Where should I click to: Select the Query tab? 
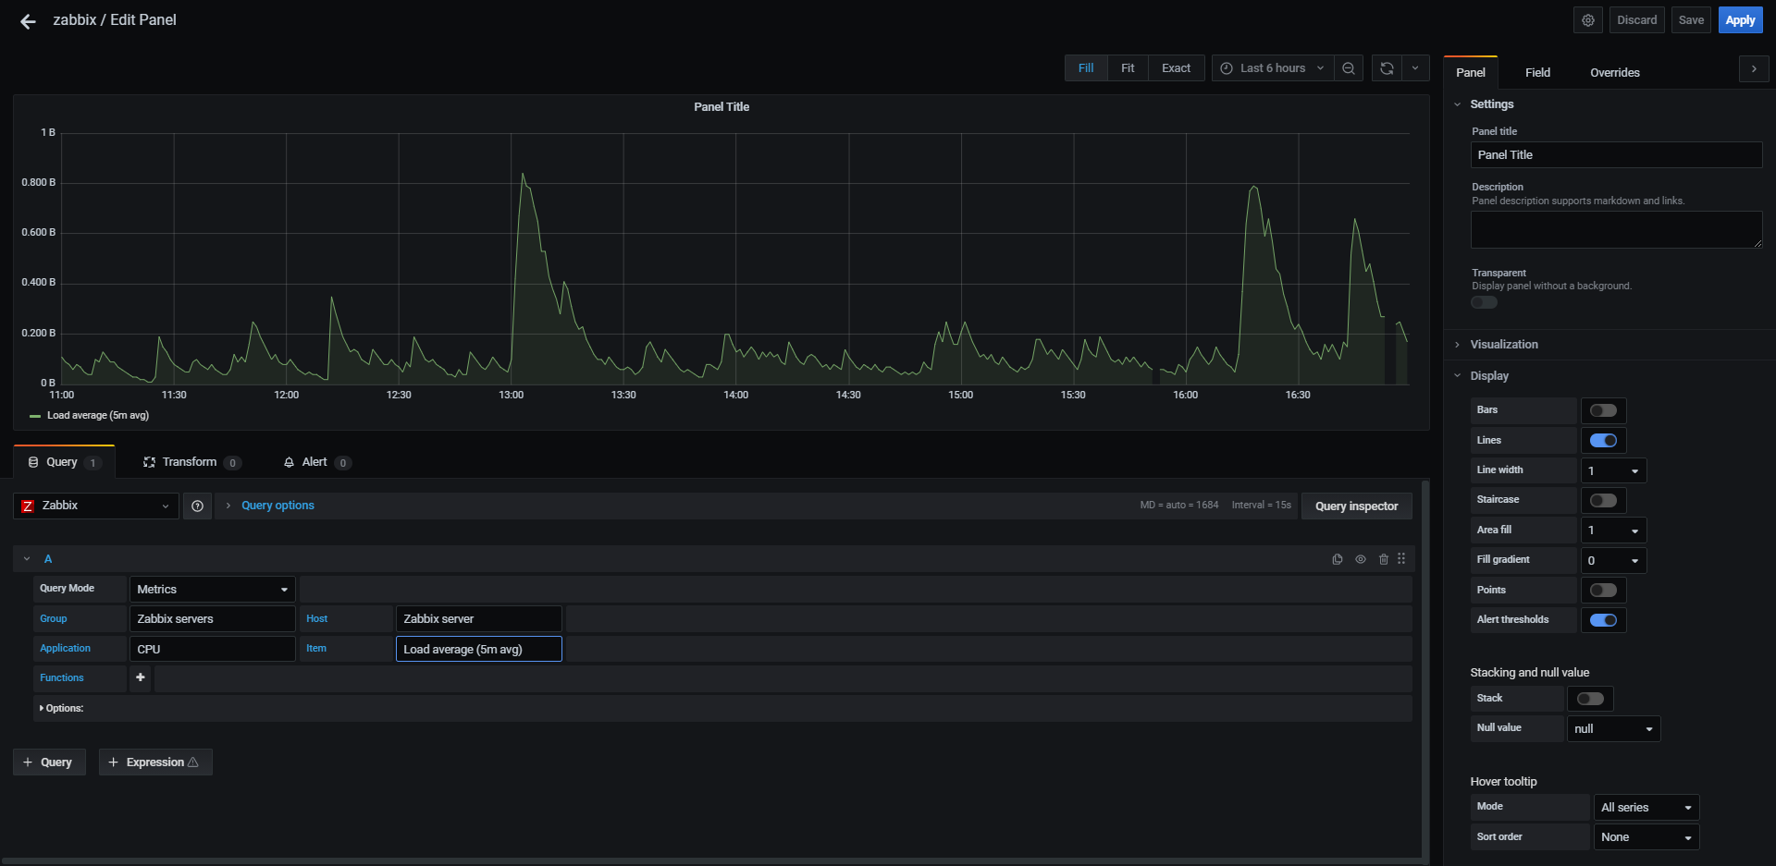click(x=64, y=462)
